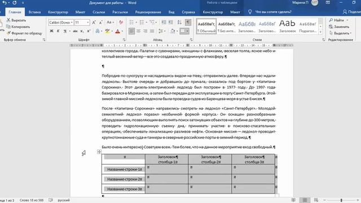Open the font size dropdown
Image resolution: width=361 pixels, height=203 pixels.
click(x=88, y=23)
